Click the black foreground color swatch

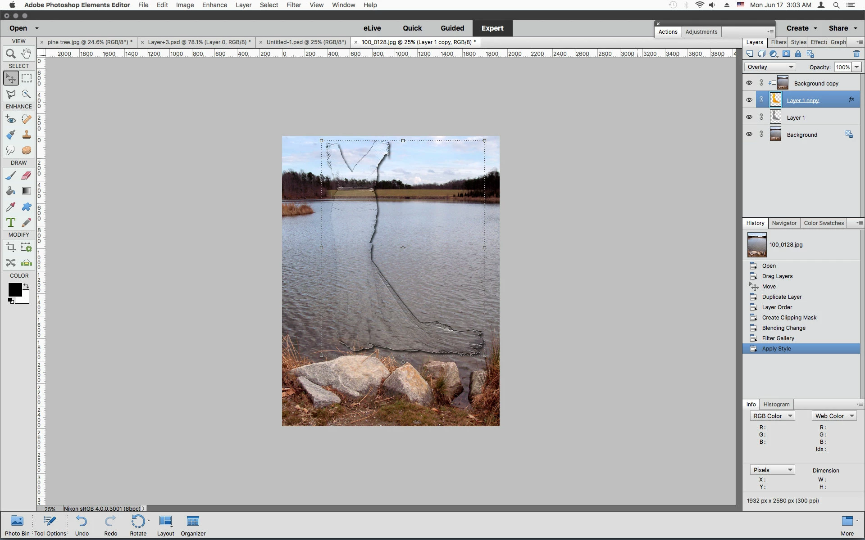(14, 289)
